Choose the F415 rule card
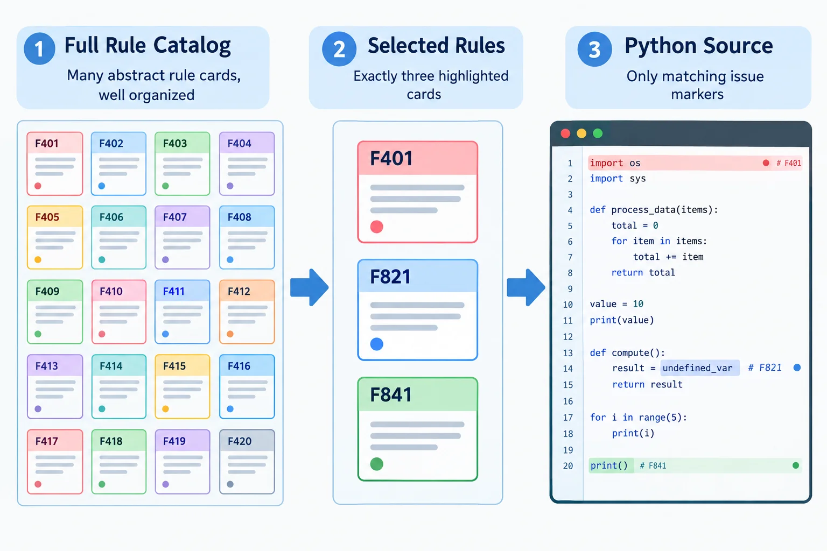 [183, 386]
